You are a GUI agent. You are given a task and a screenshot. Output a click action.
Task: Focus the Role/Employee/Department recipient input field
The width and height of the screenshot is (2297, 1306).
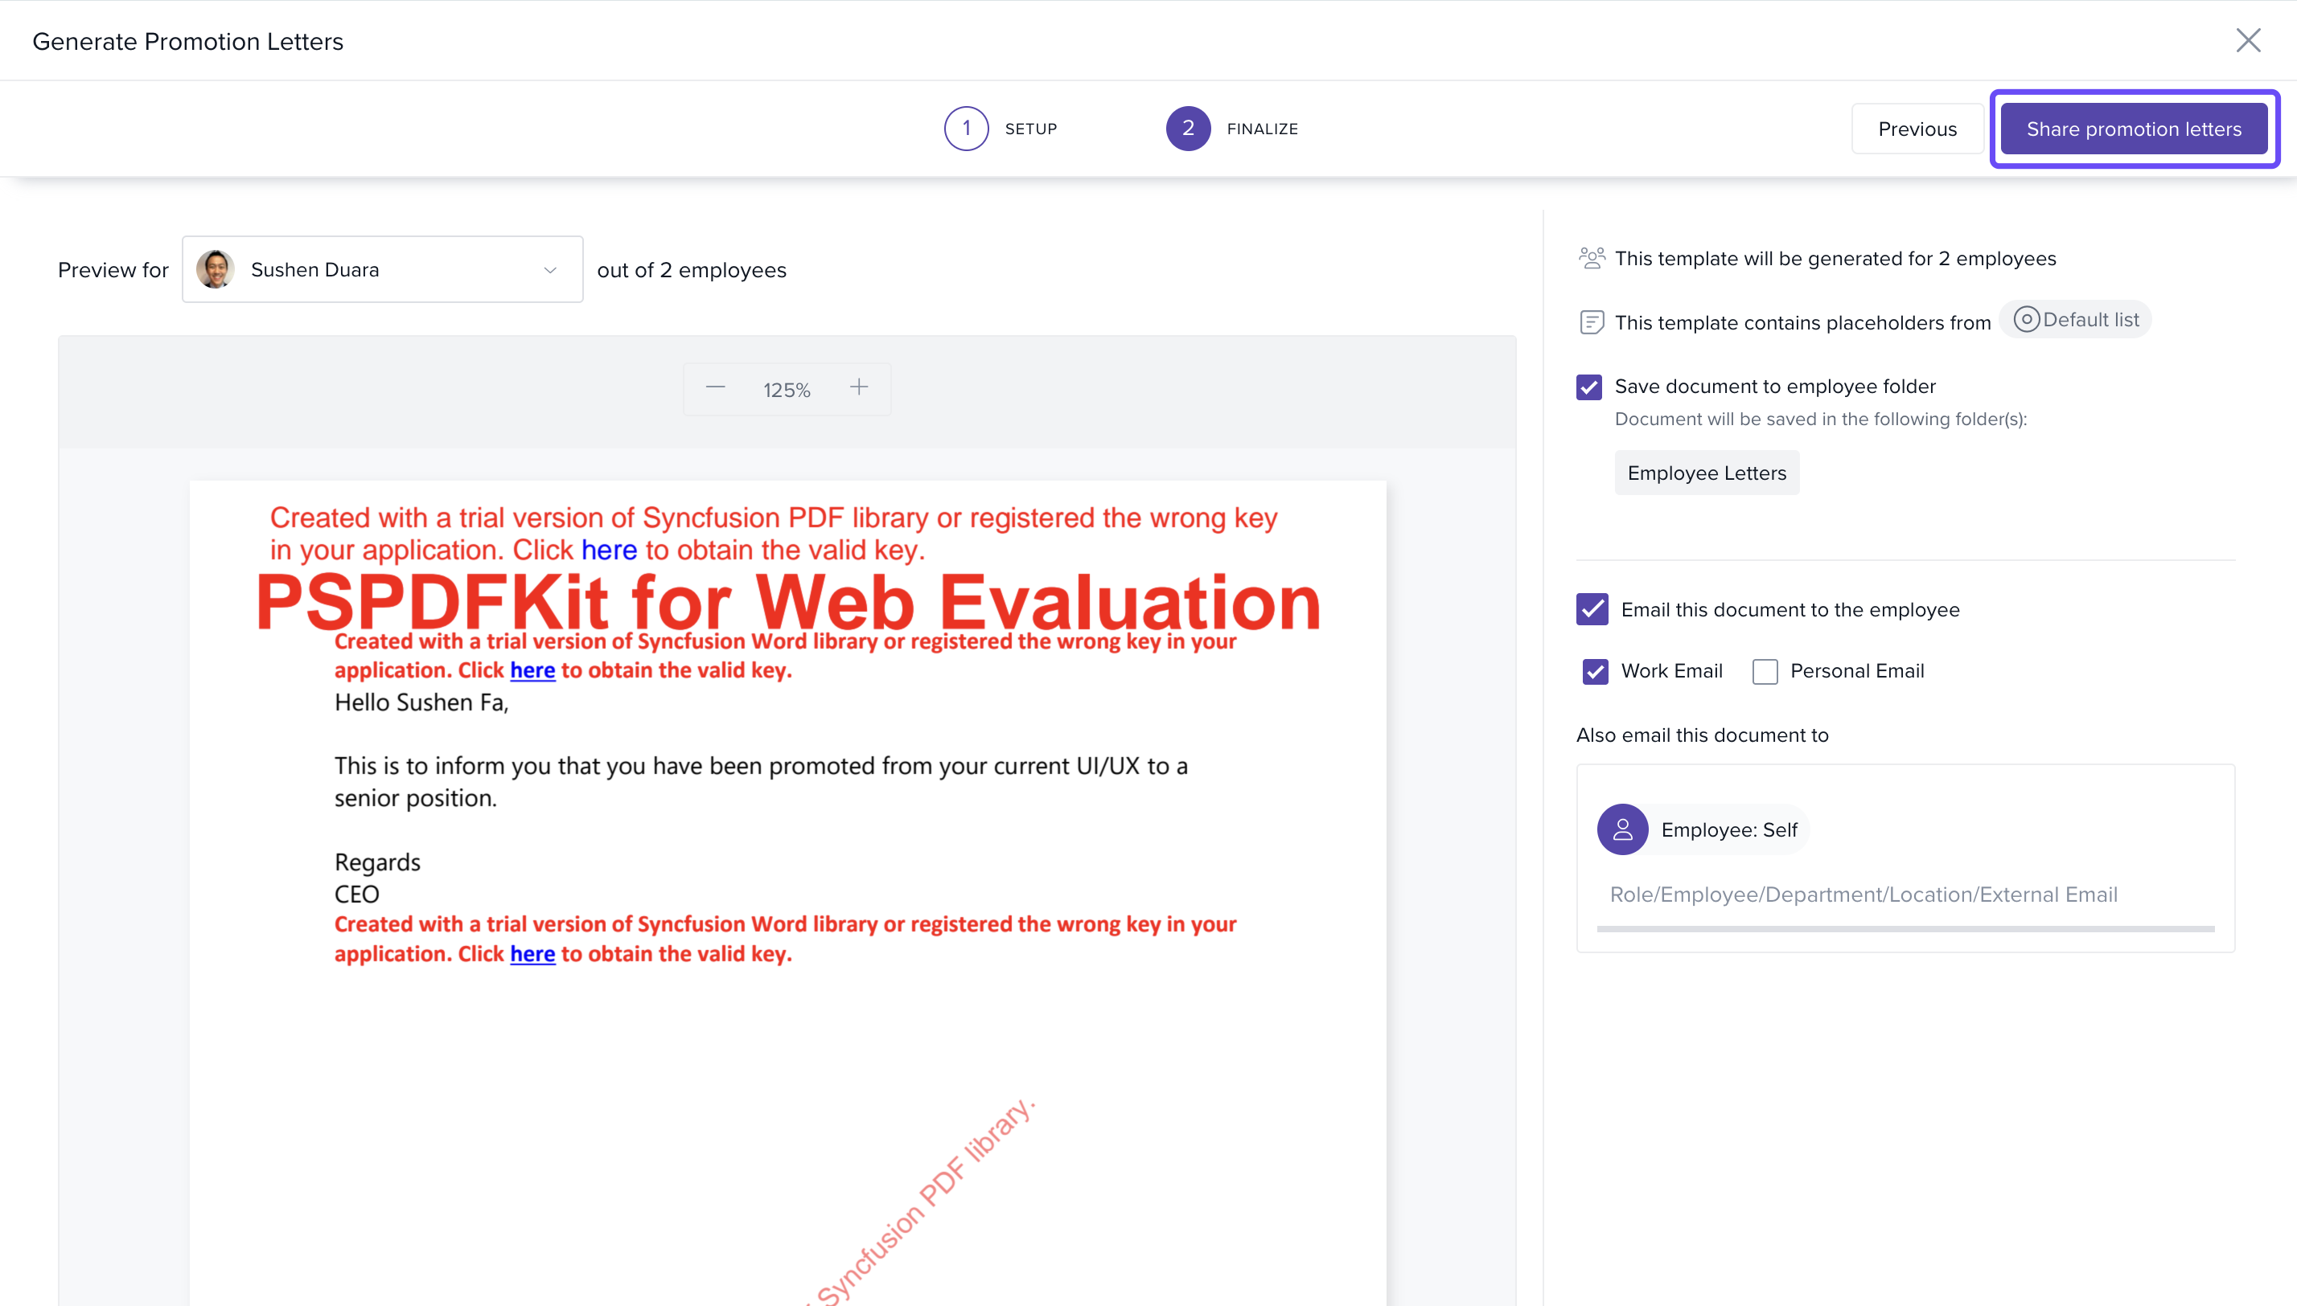click(1863, 895)
